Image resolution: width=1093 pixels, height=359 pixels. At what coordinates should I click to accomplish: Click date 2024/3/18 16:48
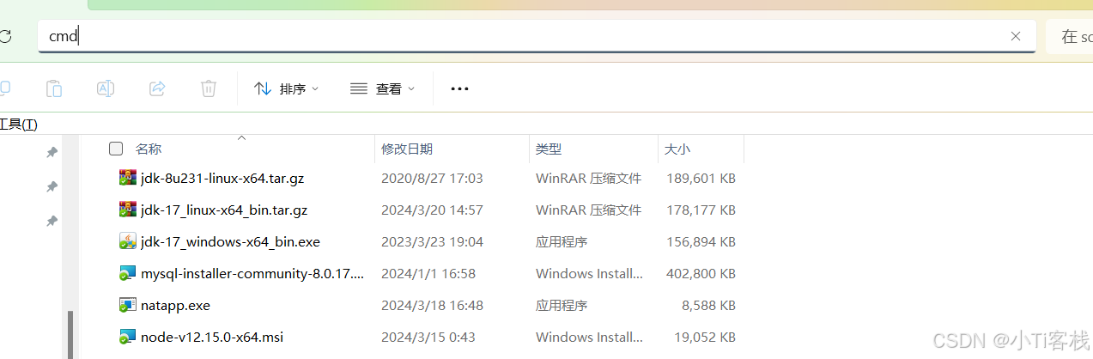click(x=432, y=305)
